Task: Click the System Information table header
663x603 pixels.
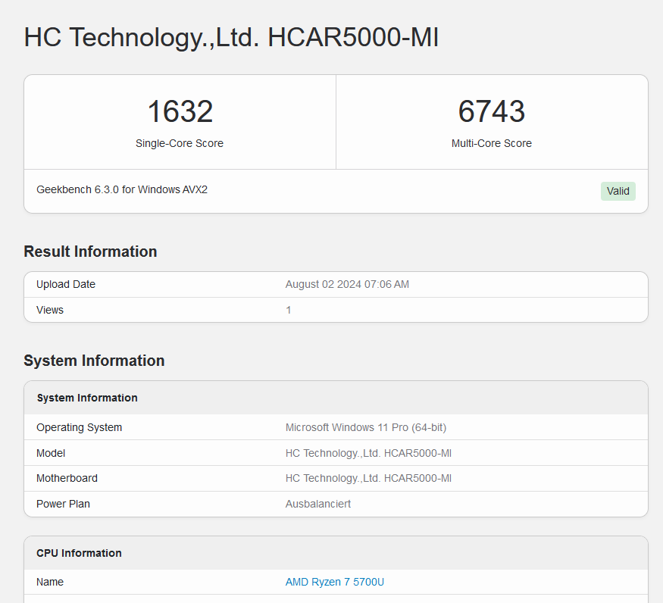Action: [336, 398]
